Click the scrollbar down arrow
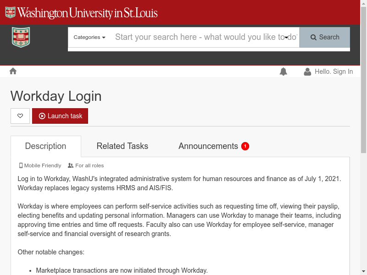367x275 pixels. coord(363,272)
